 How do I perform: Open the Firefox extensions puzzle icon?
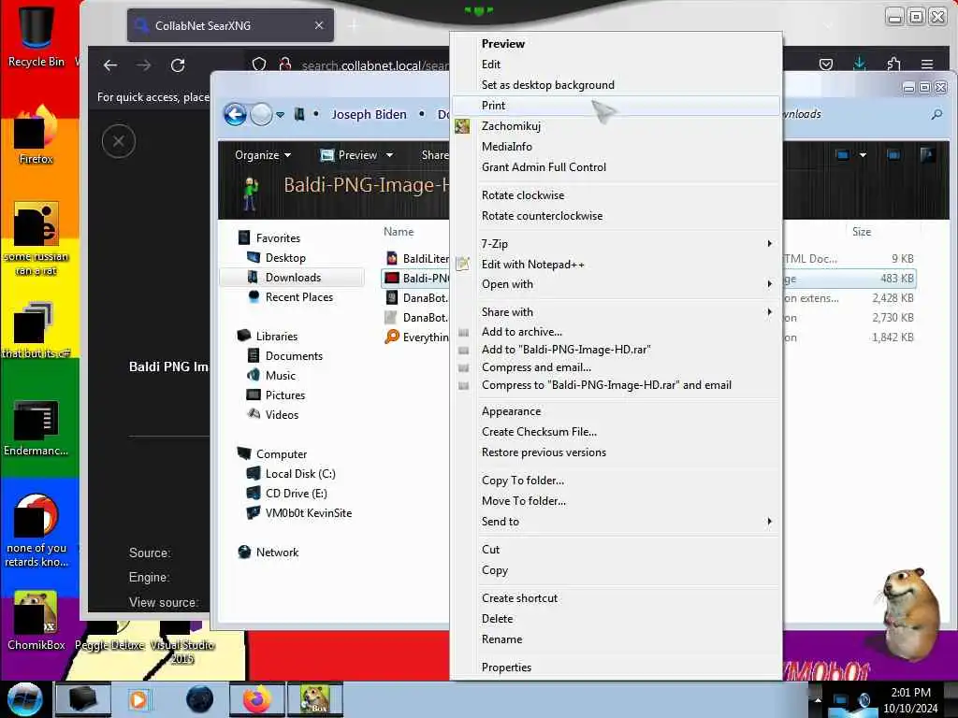pos(893,64)
